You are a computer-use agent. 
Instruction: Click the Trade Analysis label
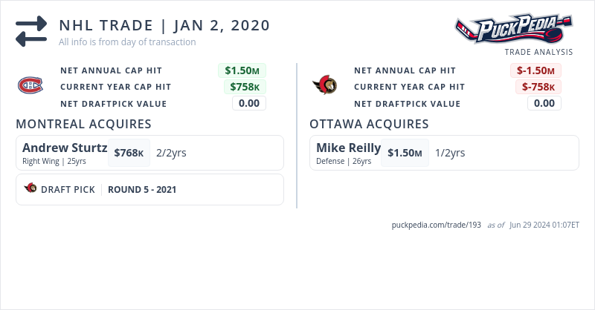tap(538, 52)
